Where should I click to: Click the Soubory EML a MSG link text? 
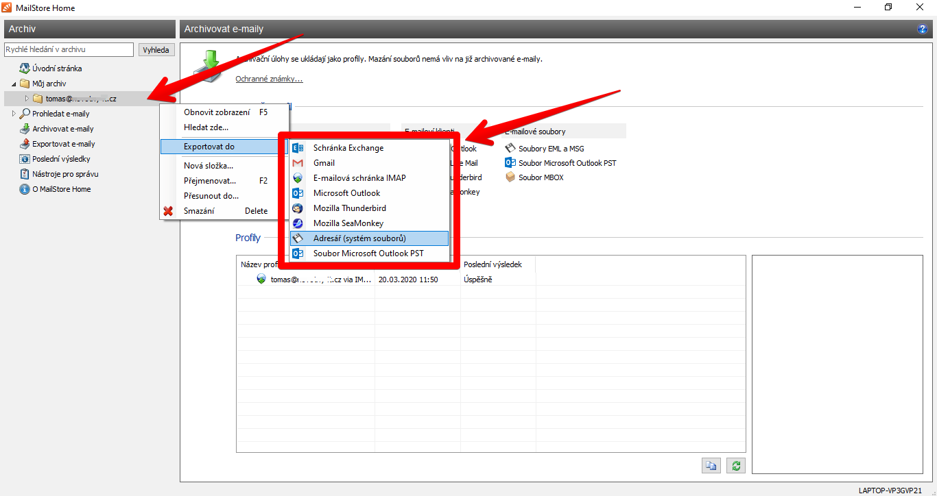(x=551, y=149)
